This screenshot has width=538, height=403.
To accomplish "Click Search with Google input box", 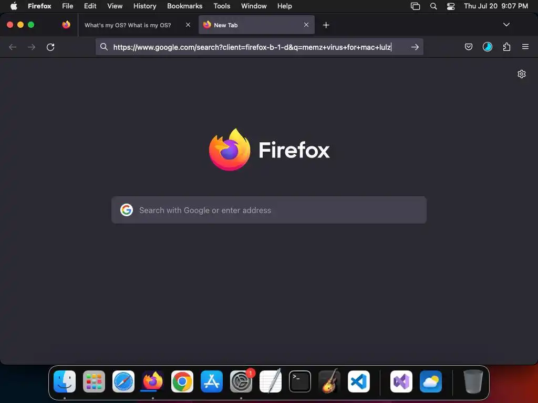I will click(269, 210).
